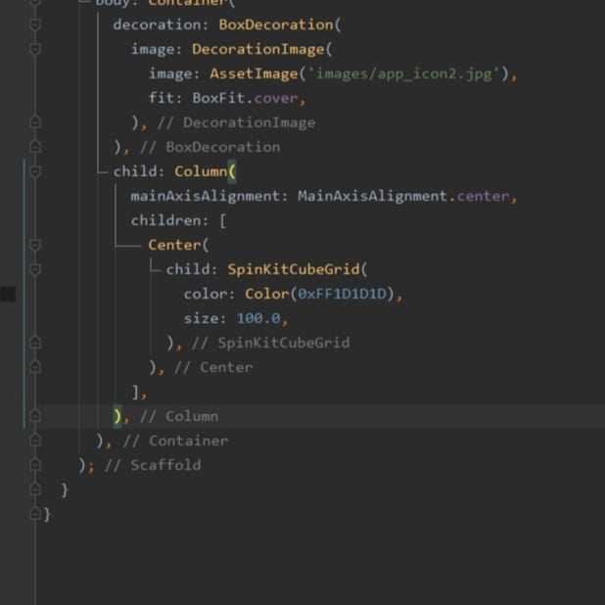
Task: Click the highlighted opening parenthesis after Column
Action: (232, 171)
